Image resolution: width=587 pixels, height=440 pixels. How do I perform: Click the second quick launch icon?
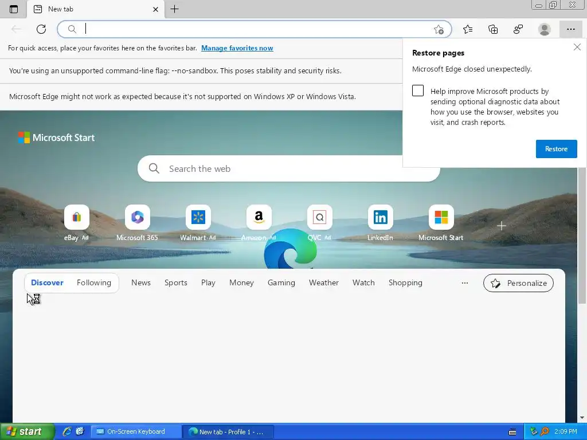(x=80, y=431)
